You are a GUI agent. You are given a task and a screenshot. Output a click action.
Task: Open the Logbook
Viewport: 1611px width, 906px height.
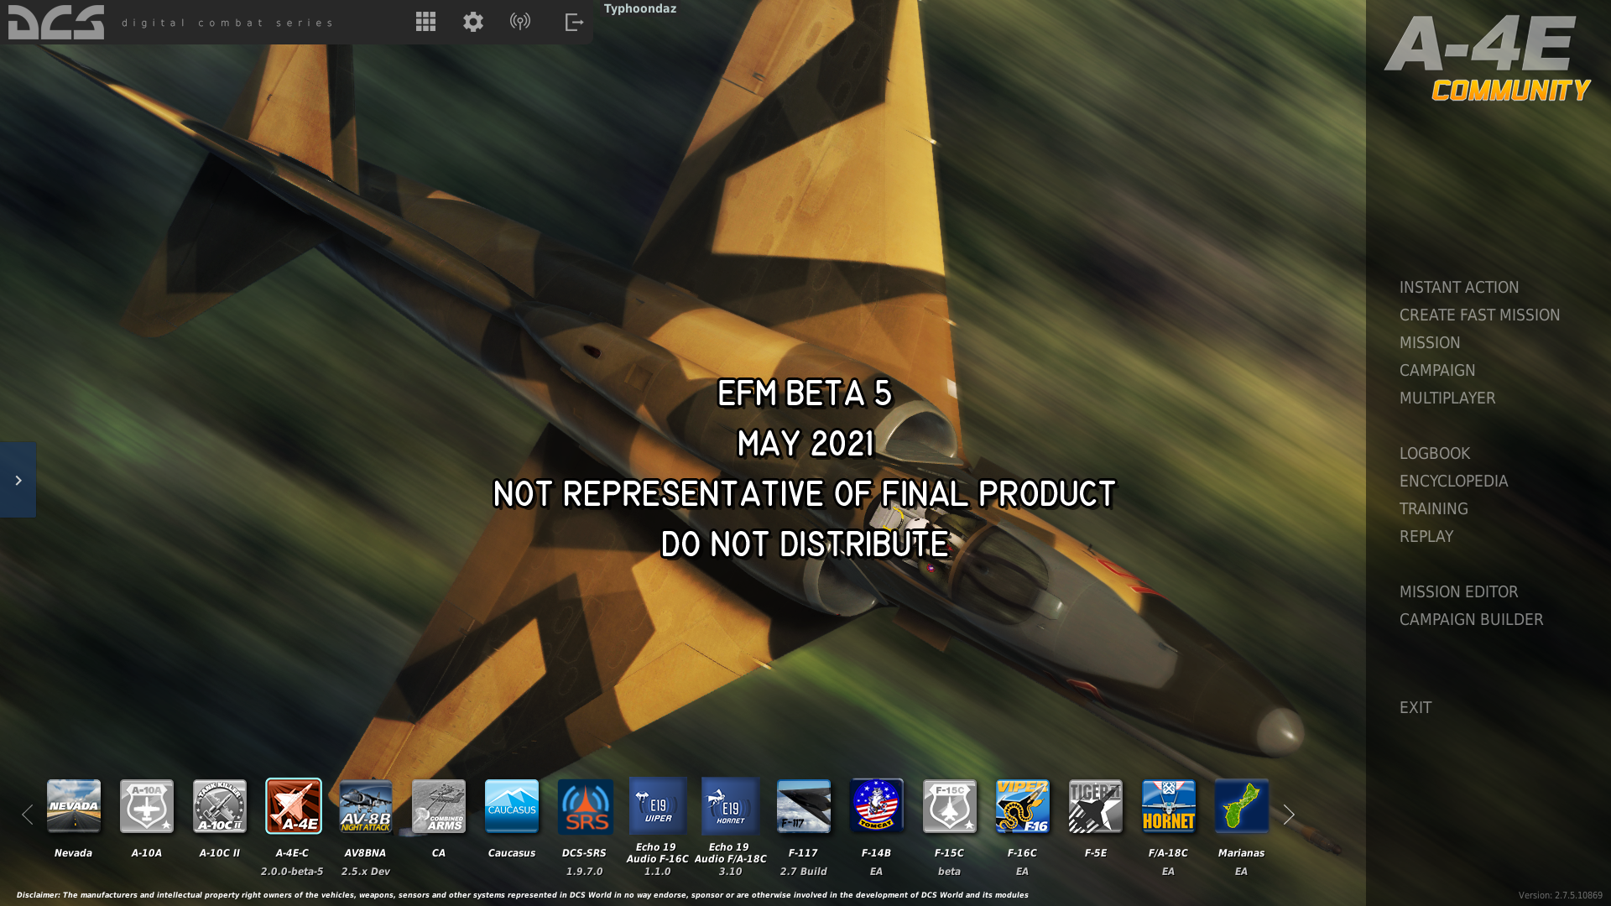pos(1435,453)
